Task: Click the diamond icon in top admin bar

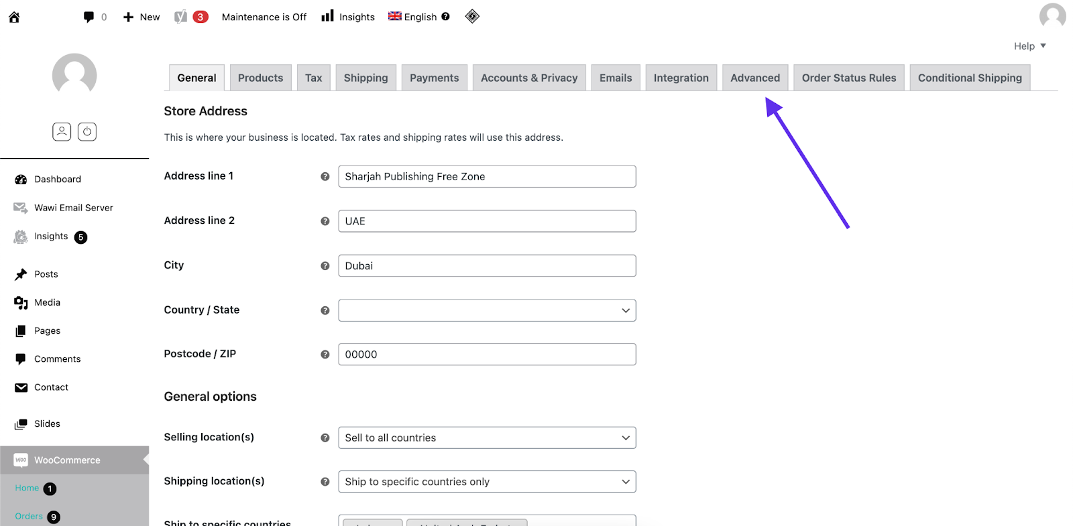Action: tap(472, 16)
